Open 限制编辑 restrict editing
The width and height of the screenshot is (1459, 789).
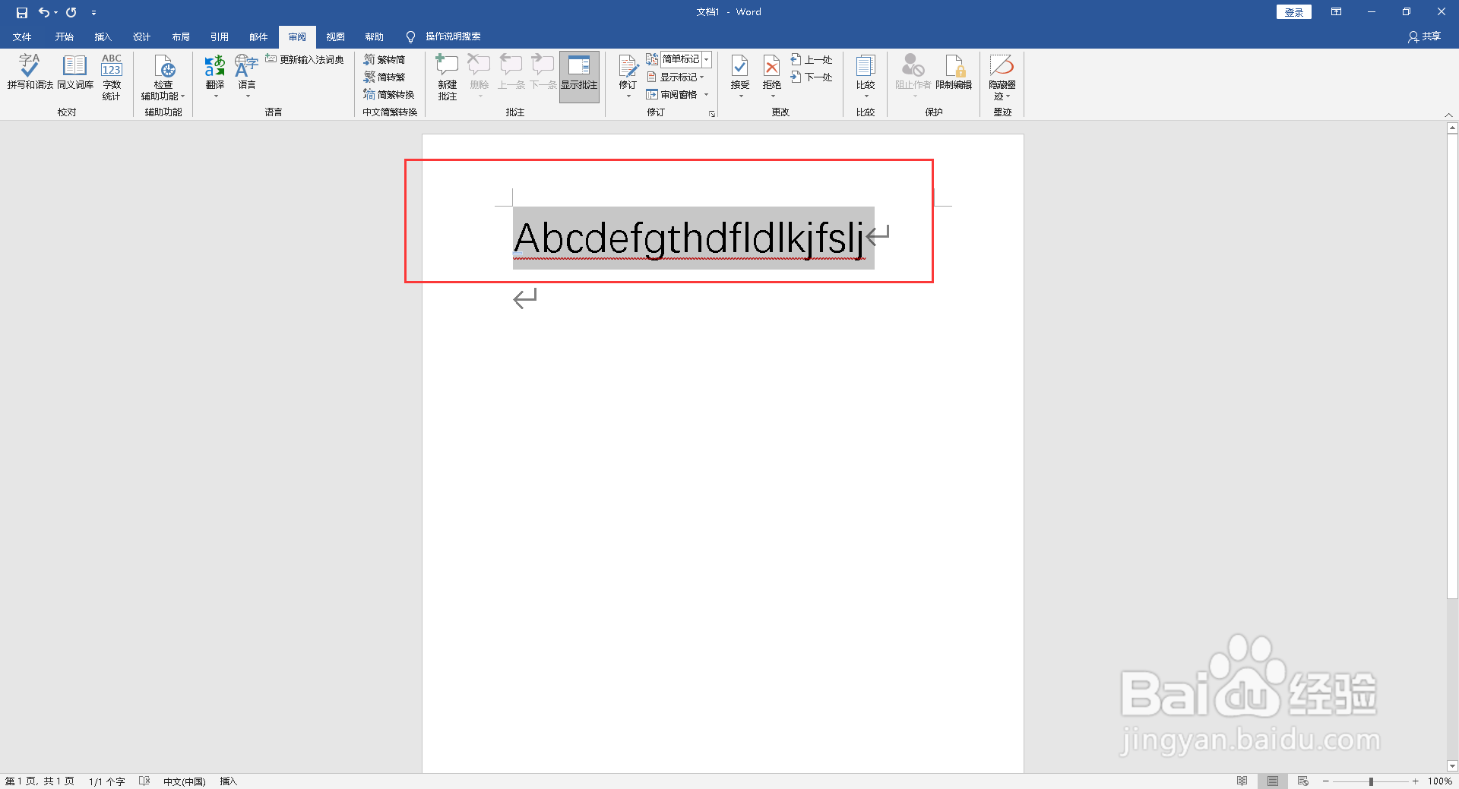point(954,72)
